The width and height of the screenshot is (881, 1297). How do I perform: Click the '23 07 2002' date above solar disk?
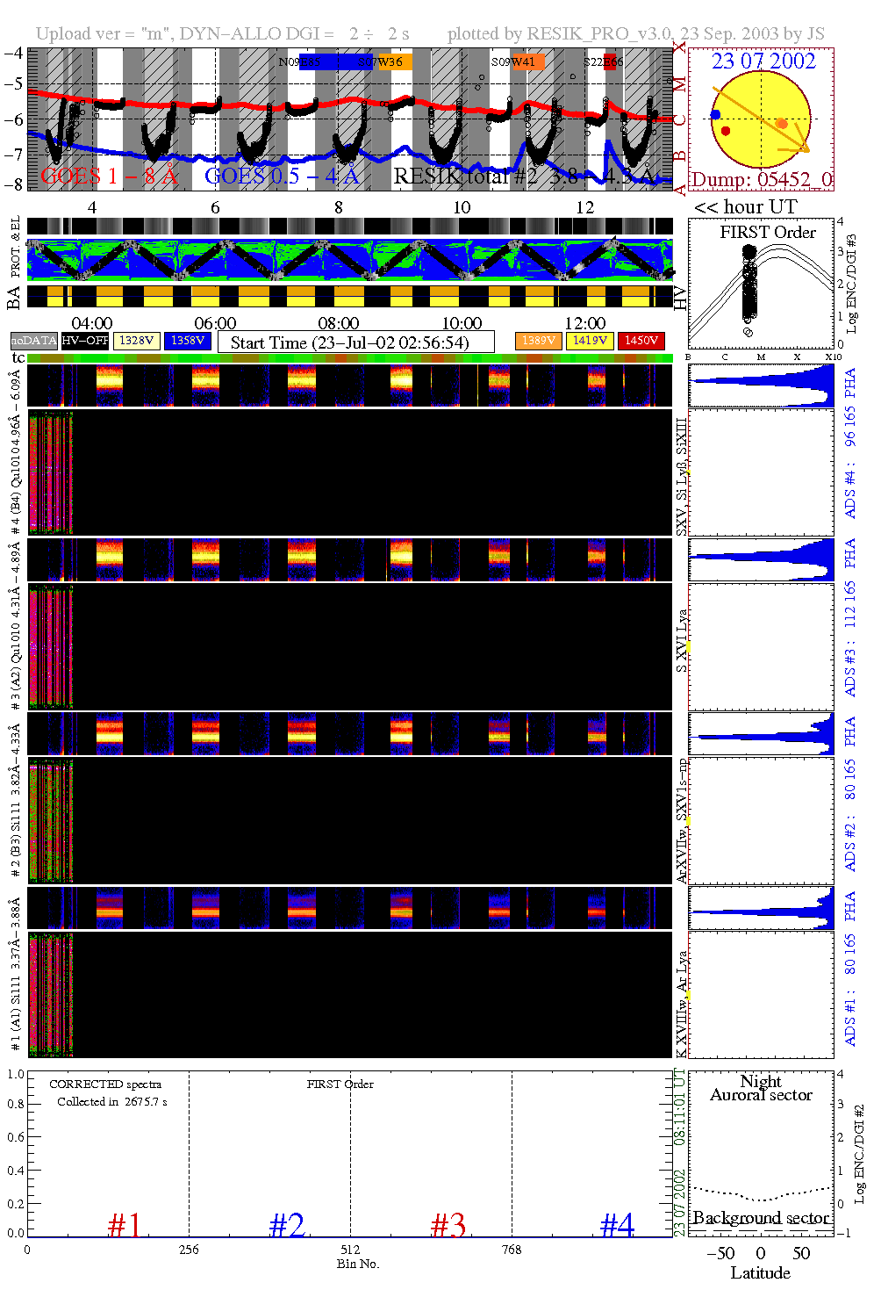[763, 61]
